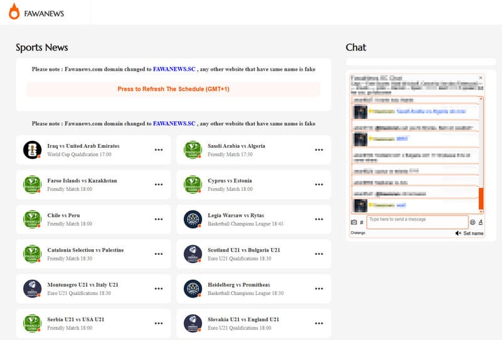Screen dimensions: 502x340
Task: Open the text format icon in chat
Action: (481, 222)
